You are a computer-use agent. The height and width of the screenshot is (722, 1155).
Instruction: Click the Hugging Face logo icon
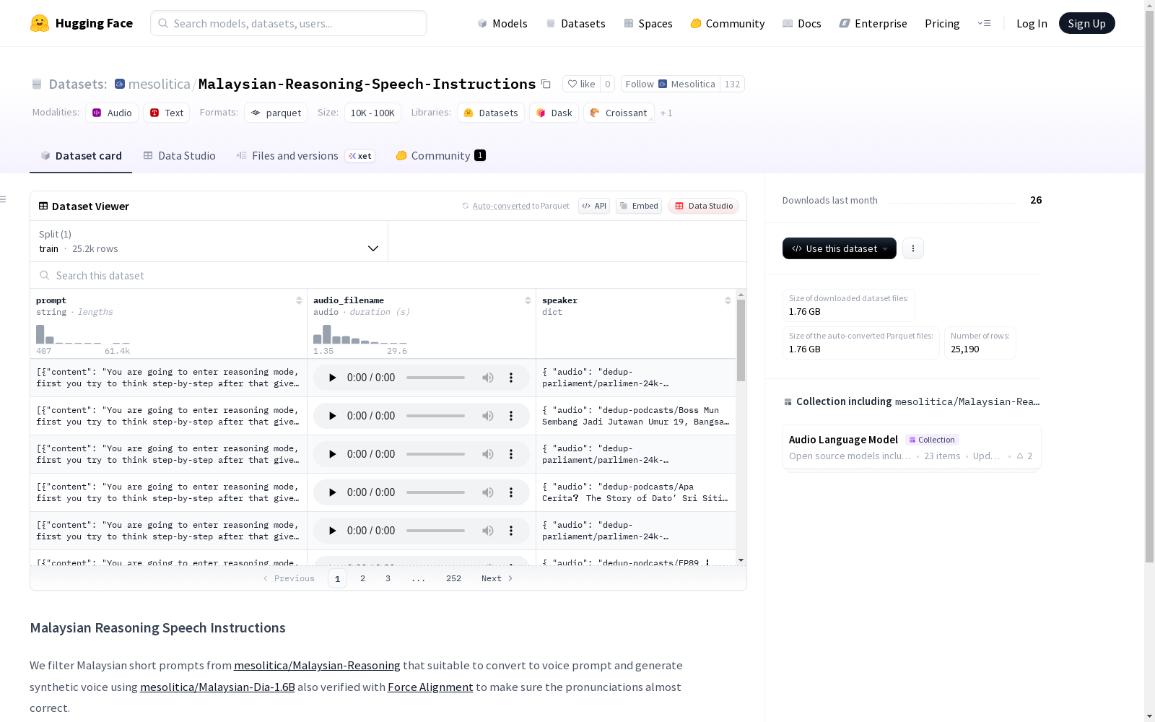[x=40, y=23]
